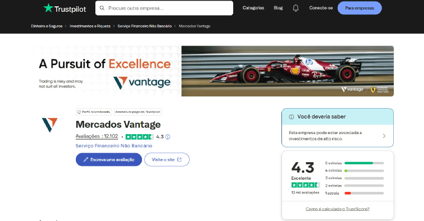
Task: Click the search magnifier icon
Action: coord(102,8)
